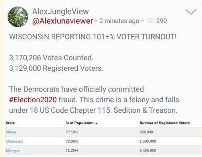202x157 pixels.
Task: Click the 290 view count
Action: tap(161, 21)
